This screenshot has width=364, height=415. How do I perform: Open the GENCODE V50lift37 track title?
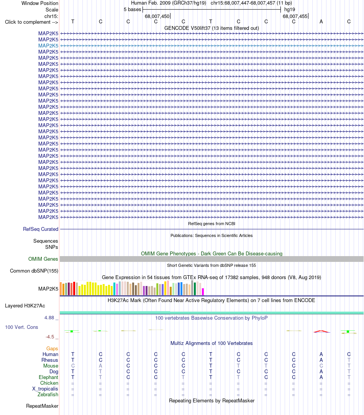point(212,28)
